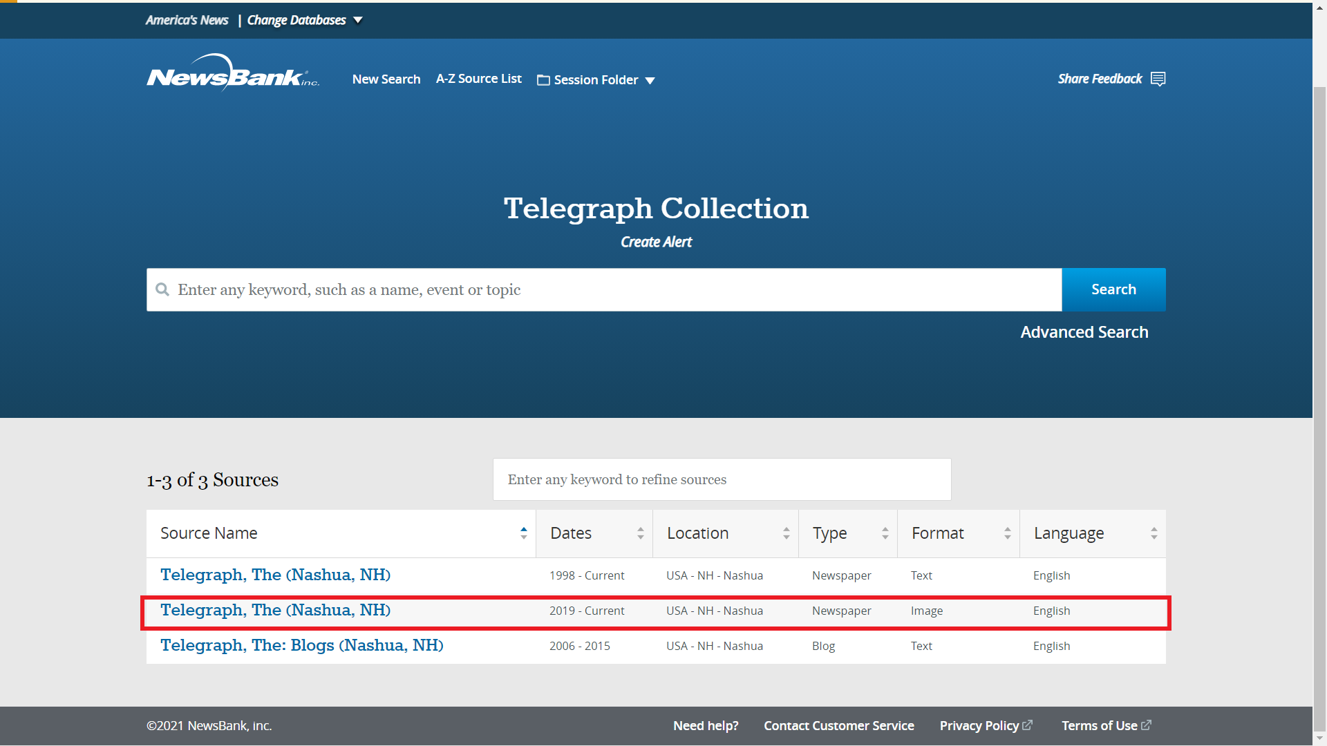
Task: Sort sources by Source Name arrows
Action: 524,533
